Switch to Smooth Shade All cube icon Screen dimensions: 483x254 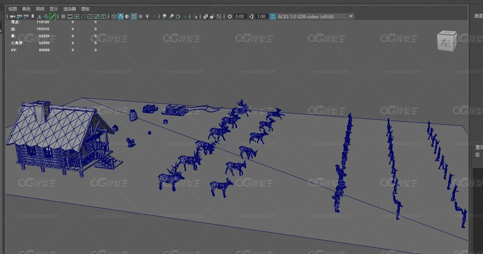pos(121,16)
